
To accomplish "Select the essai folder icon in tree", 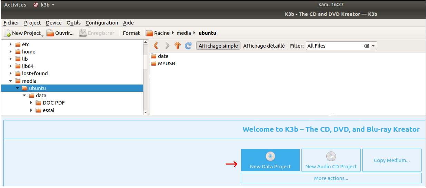I will (x=38, y=110).
